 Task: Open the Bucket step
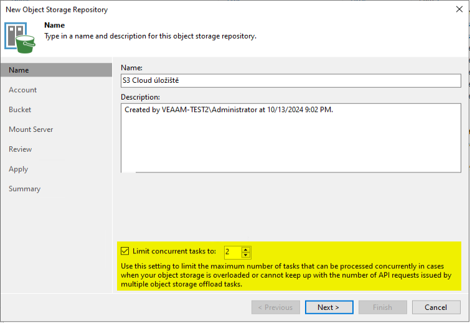point(20,110)
